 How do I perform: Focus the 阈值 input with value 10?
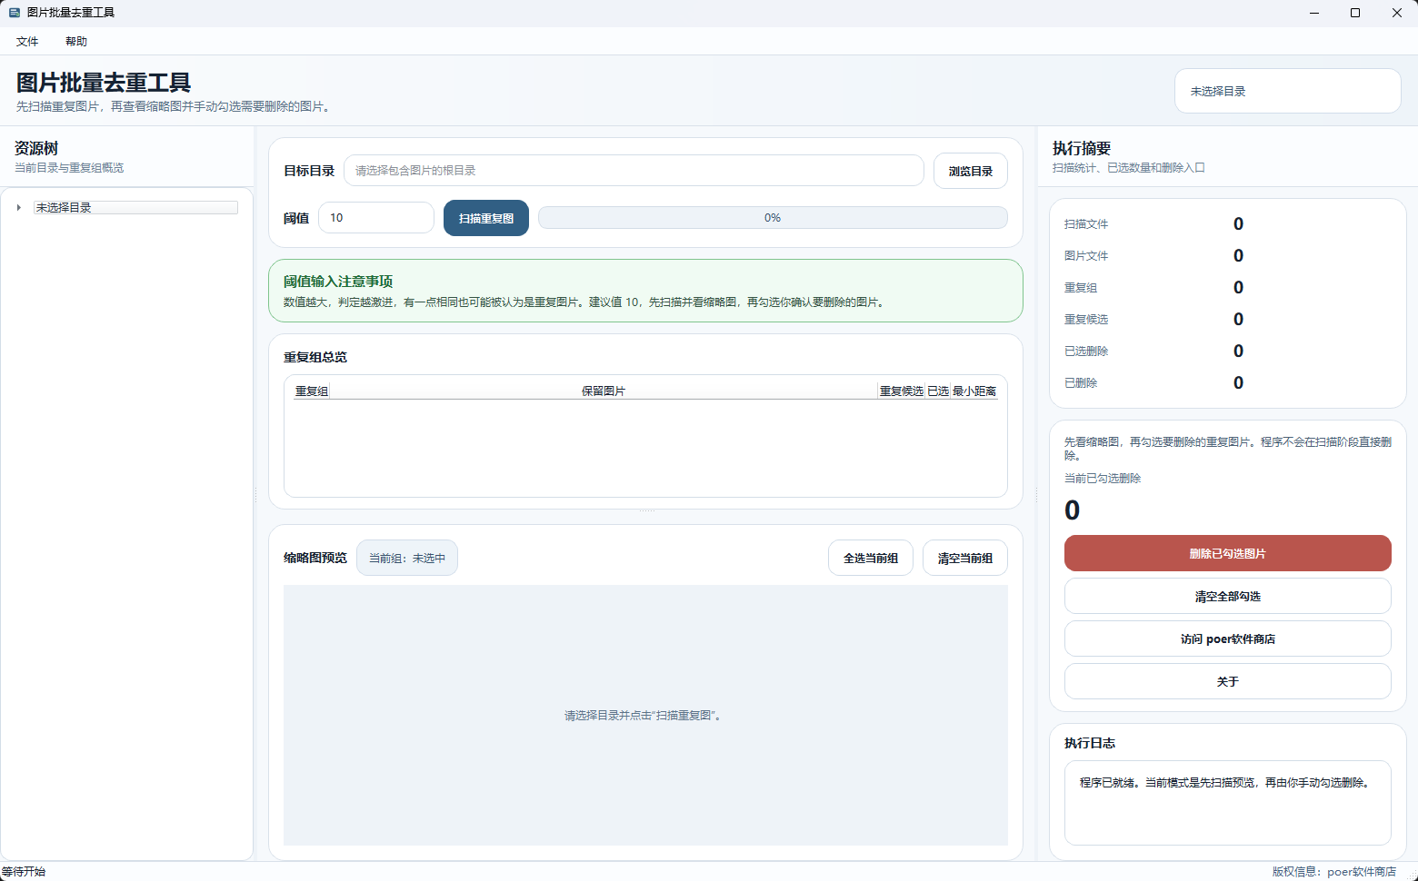coord(375,218)
